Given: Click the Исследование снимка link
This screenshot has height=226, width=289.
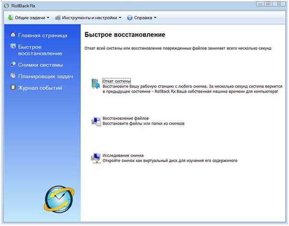Looking at the screenshot, I should pyautogui.click(x=123, y=155).
